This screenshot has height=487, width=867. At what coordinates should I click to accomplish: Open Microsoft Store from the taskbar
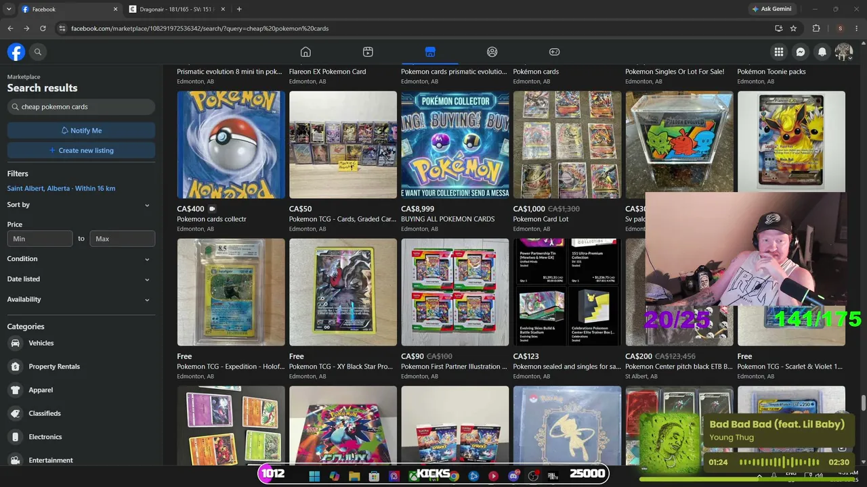(x=374, y=476)
